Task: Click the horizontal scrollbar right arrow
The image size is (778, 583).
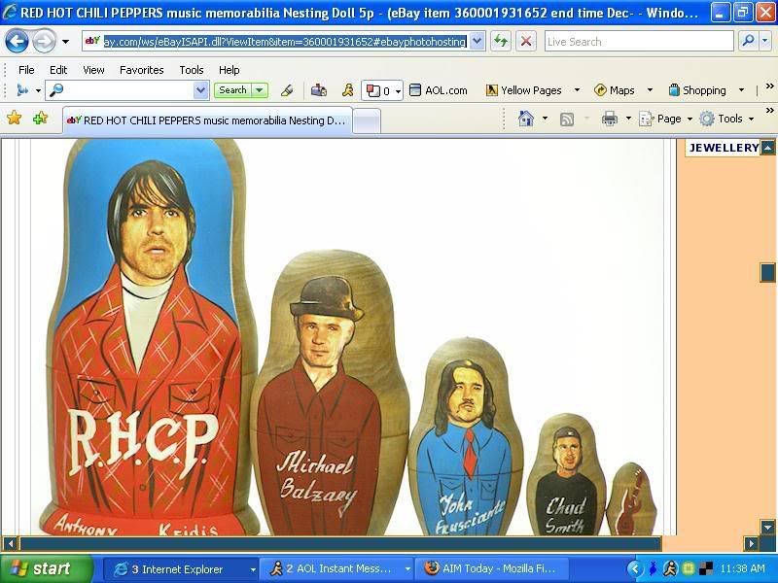Action: 751,543
